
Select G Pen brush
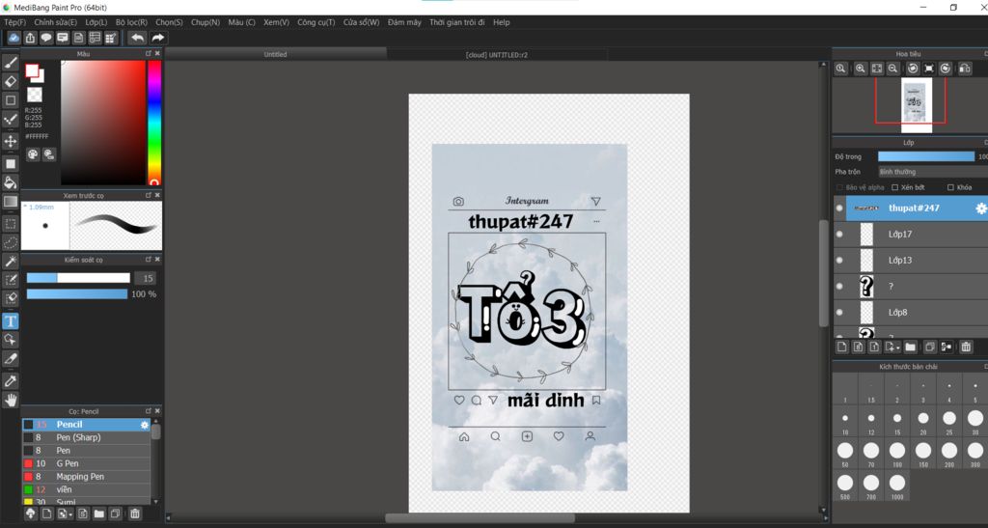(x=86, y=463)
